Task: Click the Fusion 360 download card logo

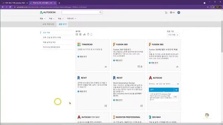Action: [x=114, y=44]
